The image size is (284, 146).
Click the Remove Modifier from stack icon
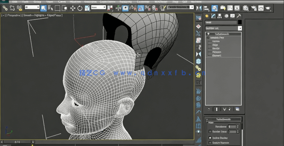coord(229,109)
